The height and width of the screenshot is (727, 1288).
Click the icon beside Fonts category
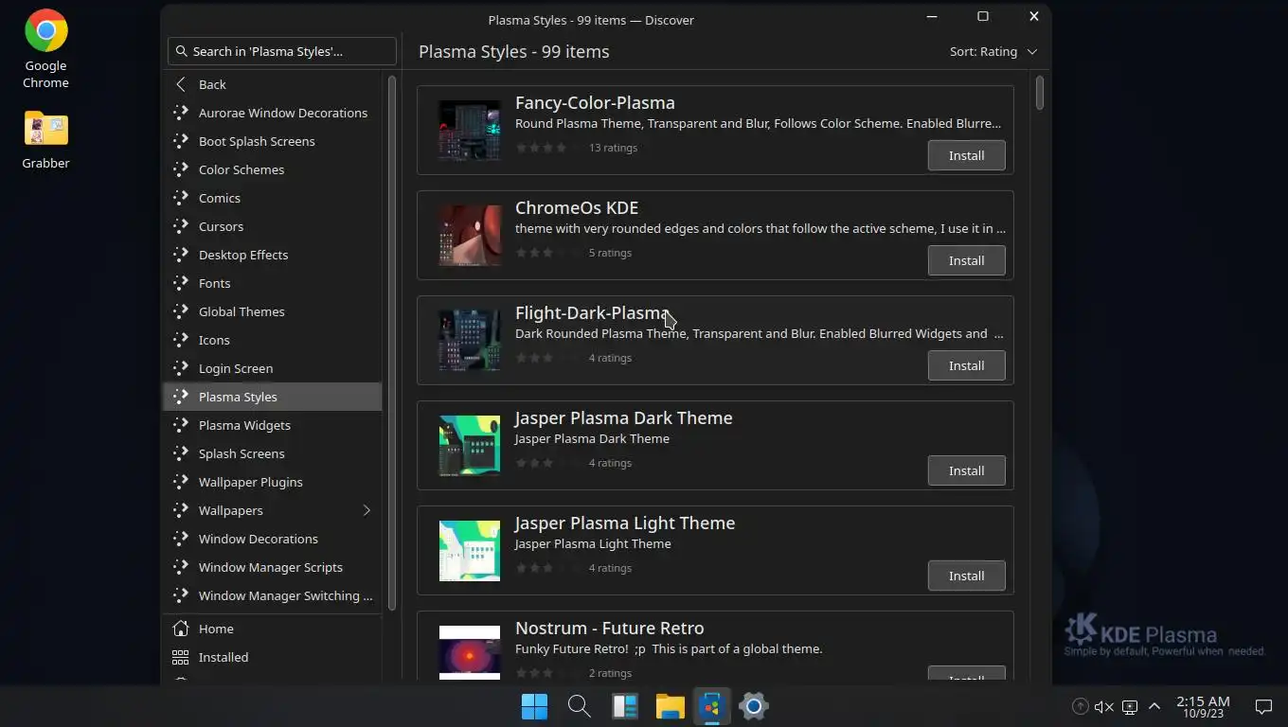[181, 283]
